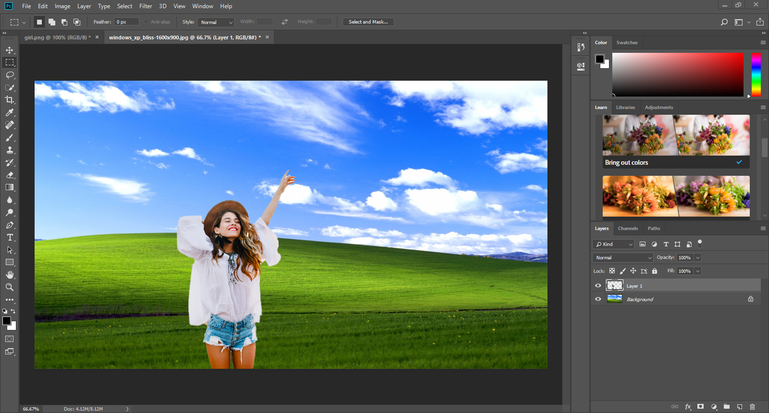Select the Hand tool

10,275
